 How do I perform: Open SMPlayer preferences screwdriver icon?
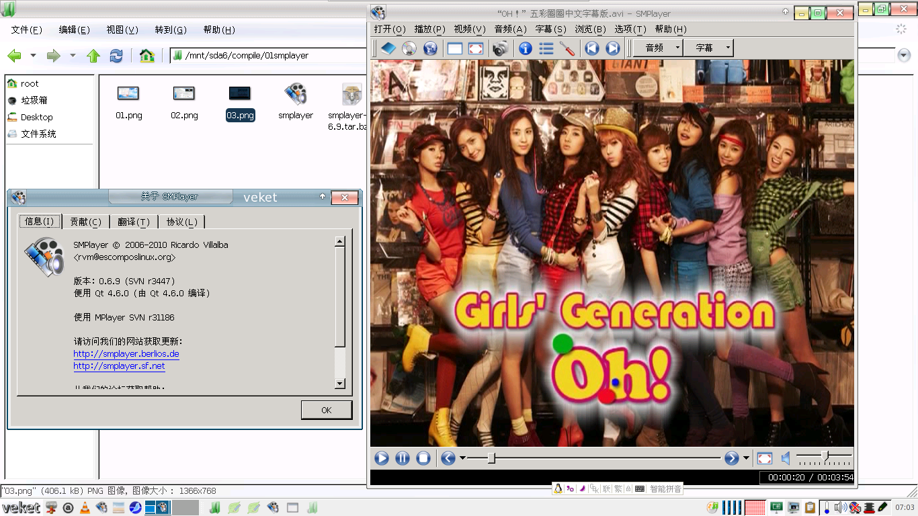click(x=567, y=48)
